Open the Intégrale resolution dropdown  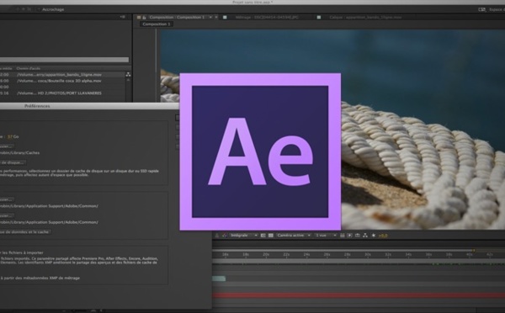[x=244, y=236]
